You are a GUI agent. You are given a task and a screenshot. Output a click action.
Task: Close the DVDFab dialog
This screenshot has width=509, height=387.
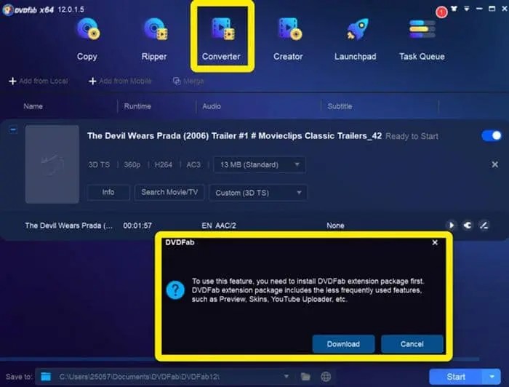pyautogui.click(x=435, y=242)
